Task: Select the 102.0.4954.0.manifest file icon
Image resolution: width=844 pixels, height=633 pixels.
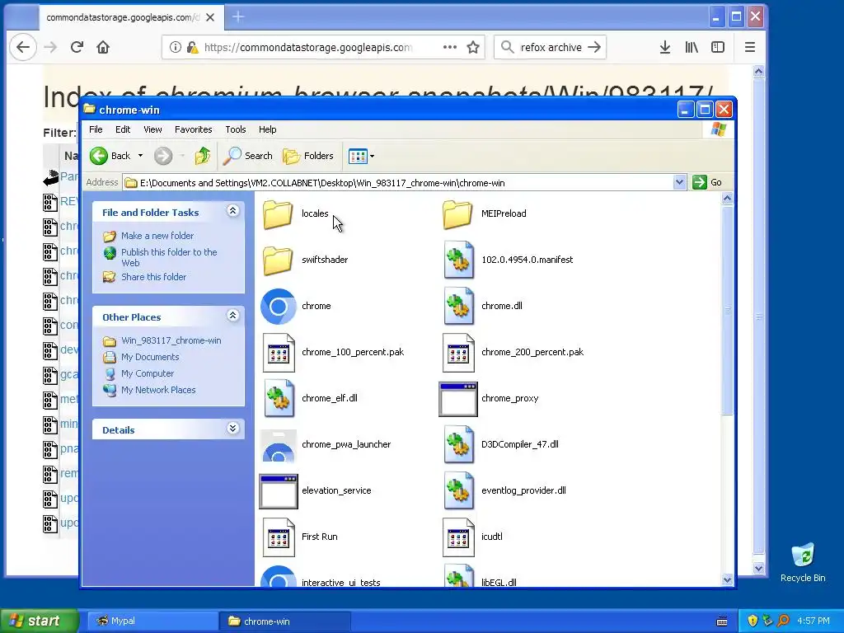Action: tap(458, 260)
